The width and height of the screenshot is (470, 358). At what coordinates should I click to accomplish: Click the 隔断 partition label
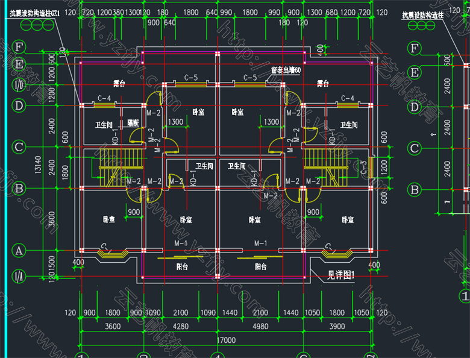pyautogui.click(x=133, y=122)
